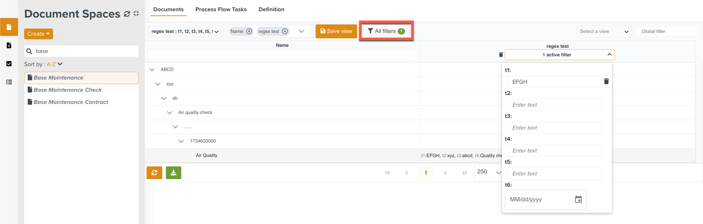703x224 pixels.
Task: Open the Select a view dropdown
Action: pyautogui.click(x=604, y=31)
